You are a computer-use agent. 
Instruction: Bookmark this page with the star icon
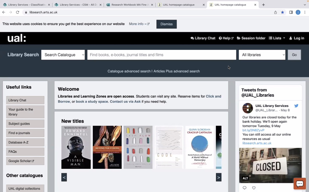282,12
